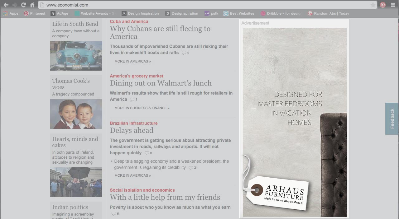Open the Dribbble bookmark
The width and height of the screenshot is (399, 219).
(281, 13)
